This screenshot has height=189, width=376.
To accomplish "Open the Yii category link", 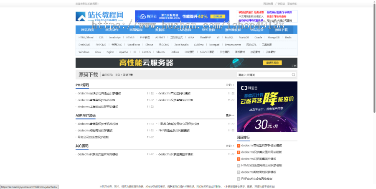I will click(x=218, y=38).
